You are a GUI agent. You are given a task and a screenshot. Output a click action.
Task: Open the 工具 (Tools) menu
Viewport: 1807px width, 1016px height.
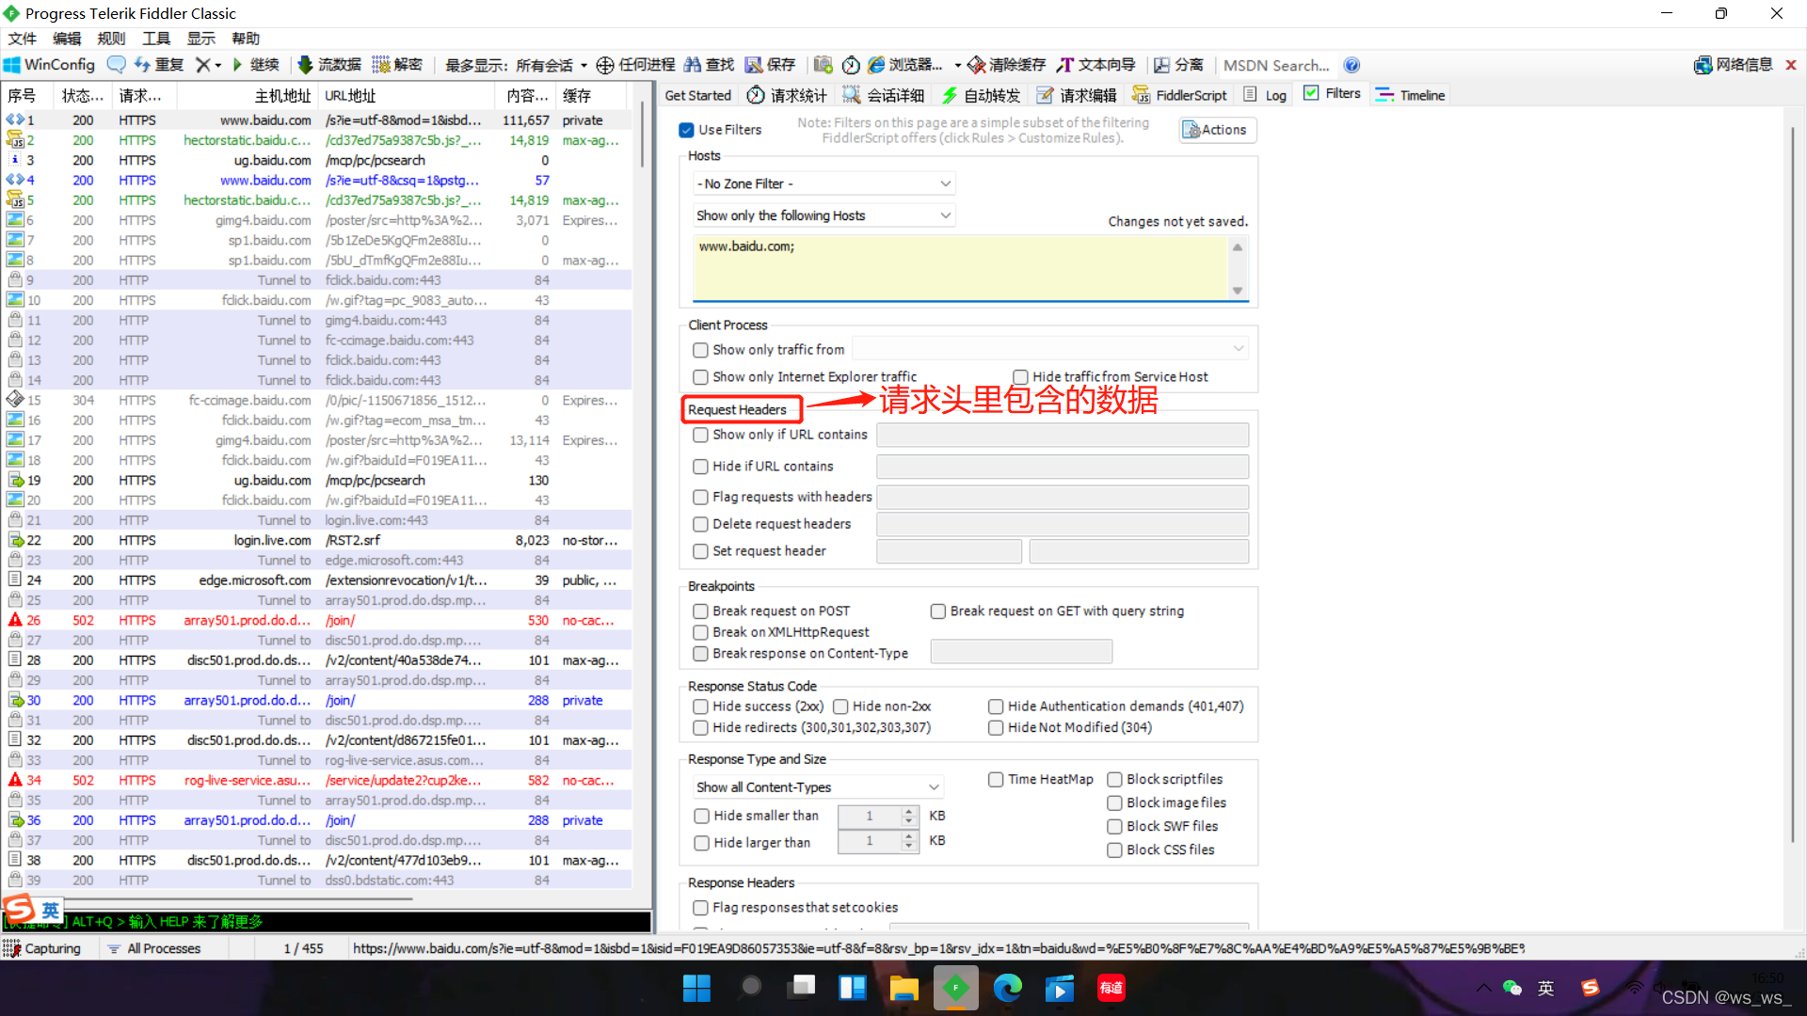[x=156, y=39]
